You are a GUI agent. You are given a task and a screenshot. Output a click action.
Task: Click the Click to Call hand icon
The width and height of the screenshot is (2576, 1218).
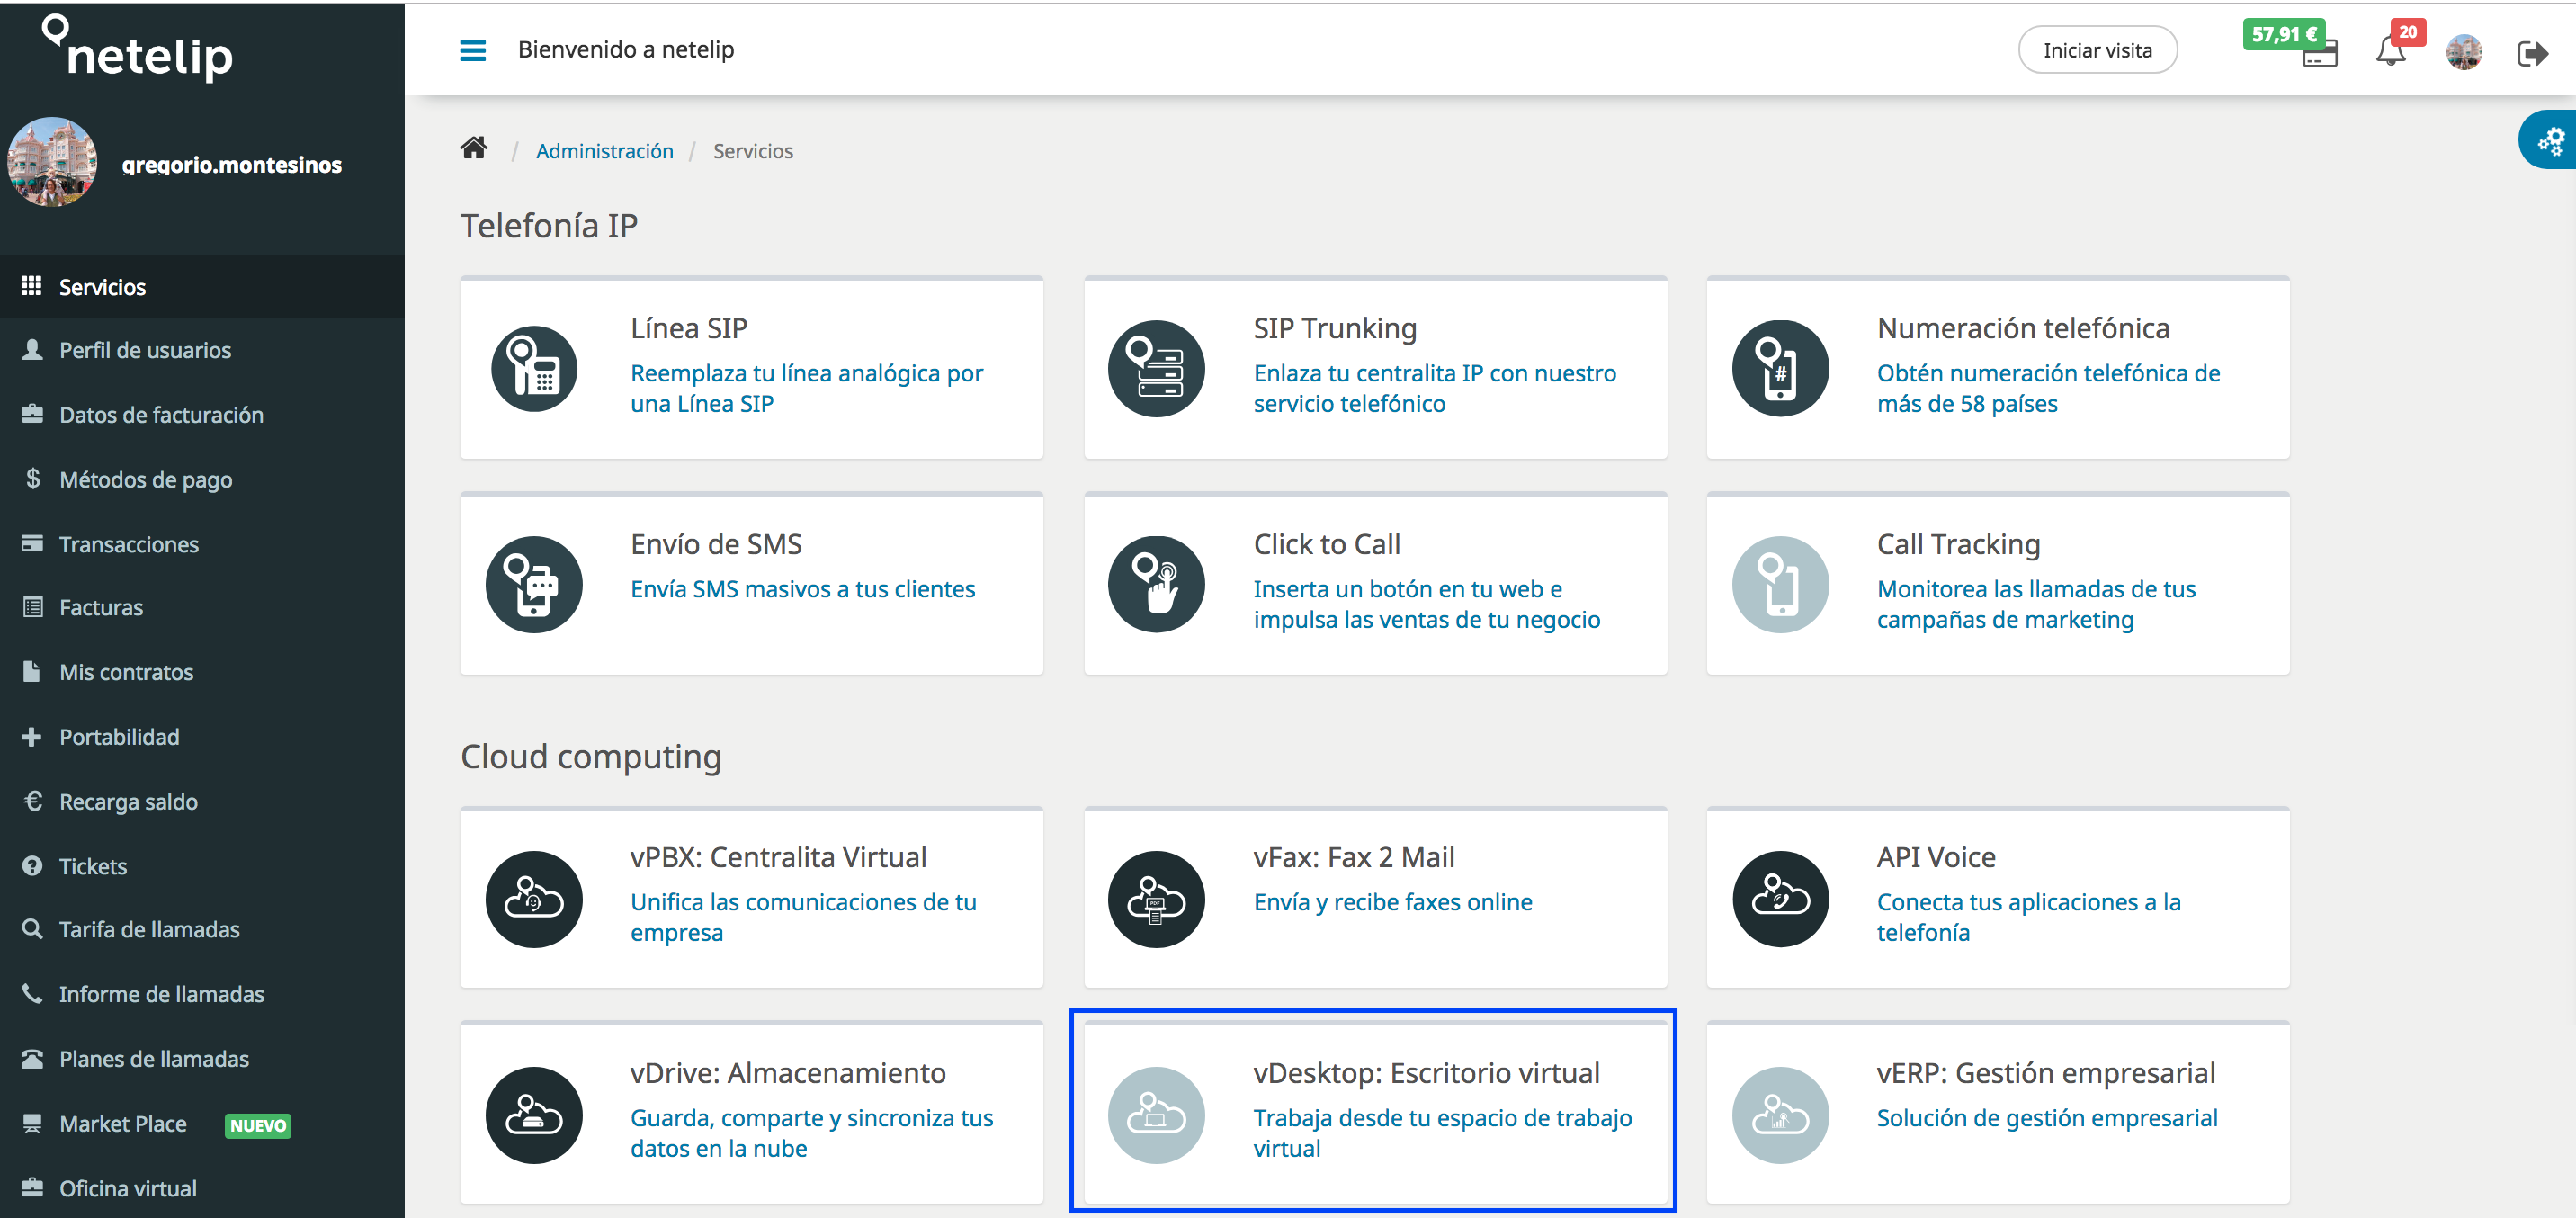1156,584
